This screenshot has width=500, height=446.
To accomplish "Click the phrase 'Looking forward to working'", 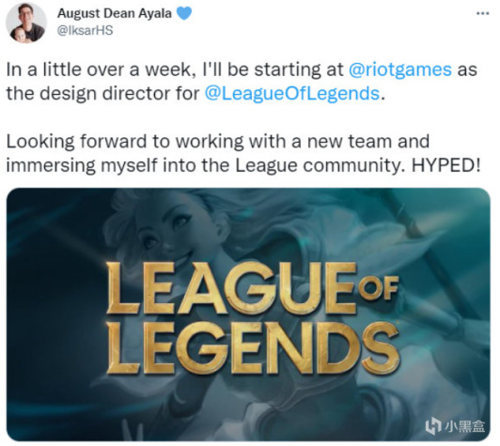I will (125, 142).
